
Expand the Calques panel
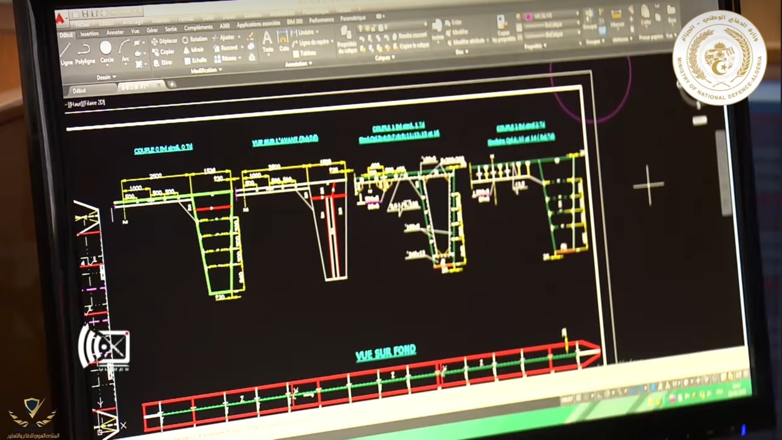pos(384,58)
